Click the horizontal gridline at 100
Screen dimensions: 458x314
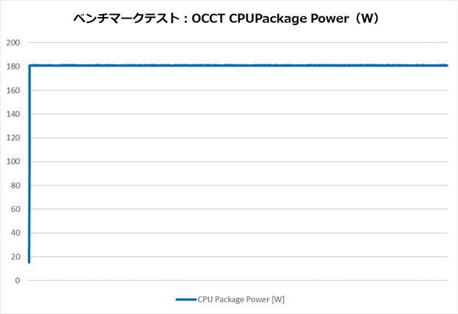(x=236, y=162)
